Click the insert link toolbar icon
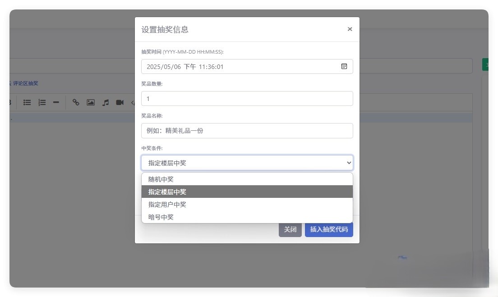The image size is (498, 297). point(76,102)
